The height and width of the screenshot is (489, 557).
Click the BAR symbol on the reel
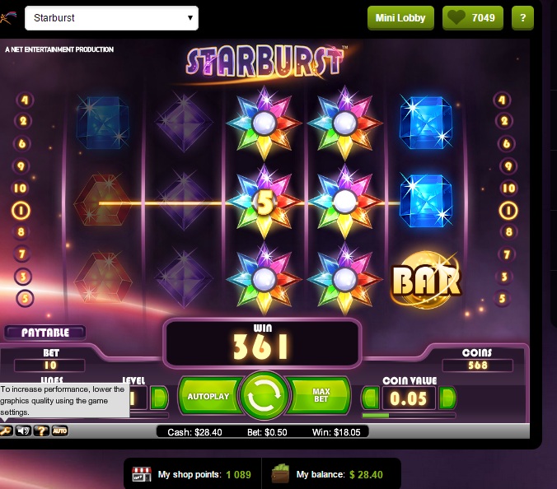tap(426, 280)
